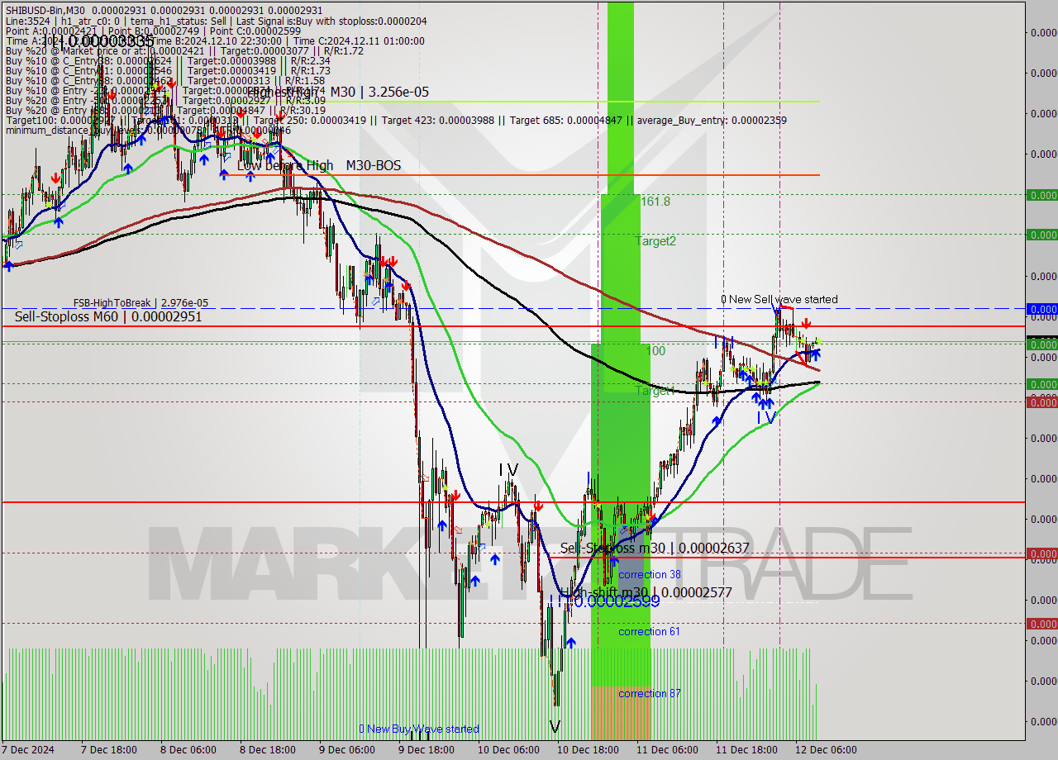1058x760 pixels.
Task: Click '0 New Buy Wave started' label
Action: pos(419,729)
